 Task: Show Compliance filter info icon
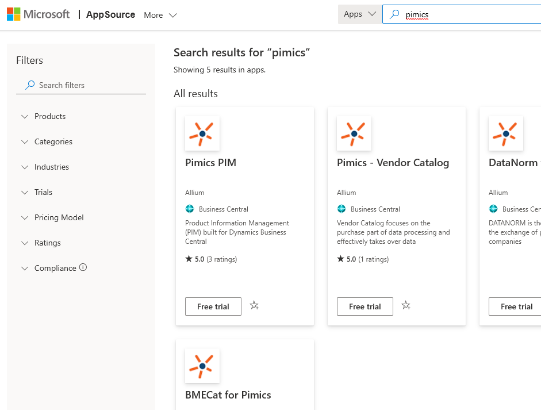83,267
